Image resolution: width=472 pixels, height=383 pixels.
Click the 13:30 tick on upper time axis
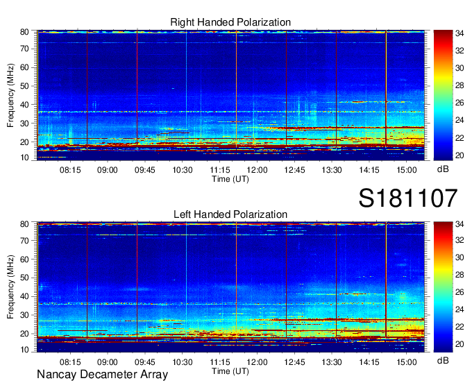point(332,170)
